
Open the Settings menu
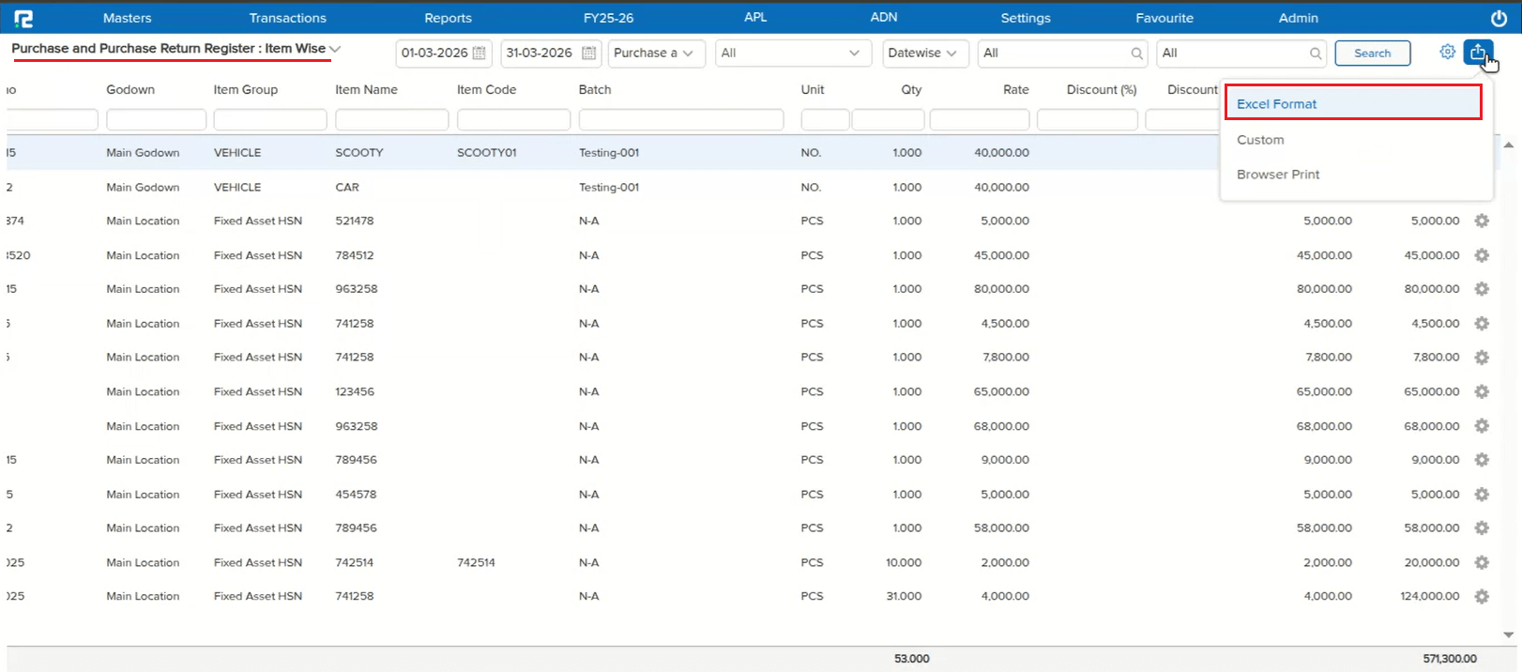pyautogui.click(x=1026, y=18)
